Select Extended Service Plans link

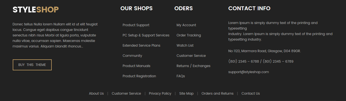point(141,46)
